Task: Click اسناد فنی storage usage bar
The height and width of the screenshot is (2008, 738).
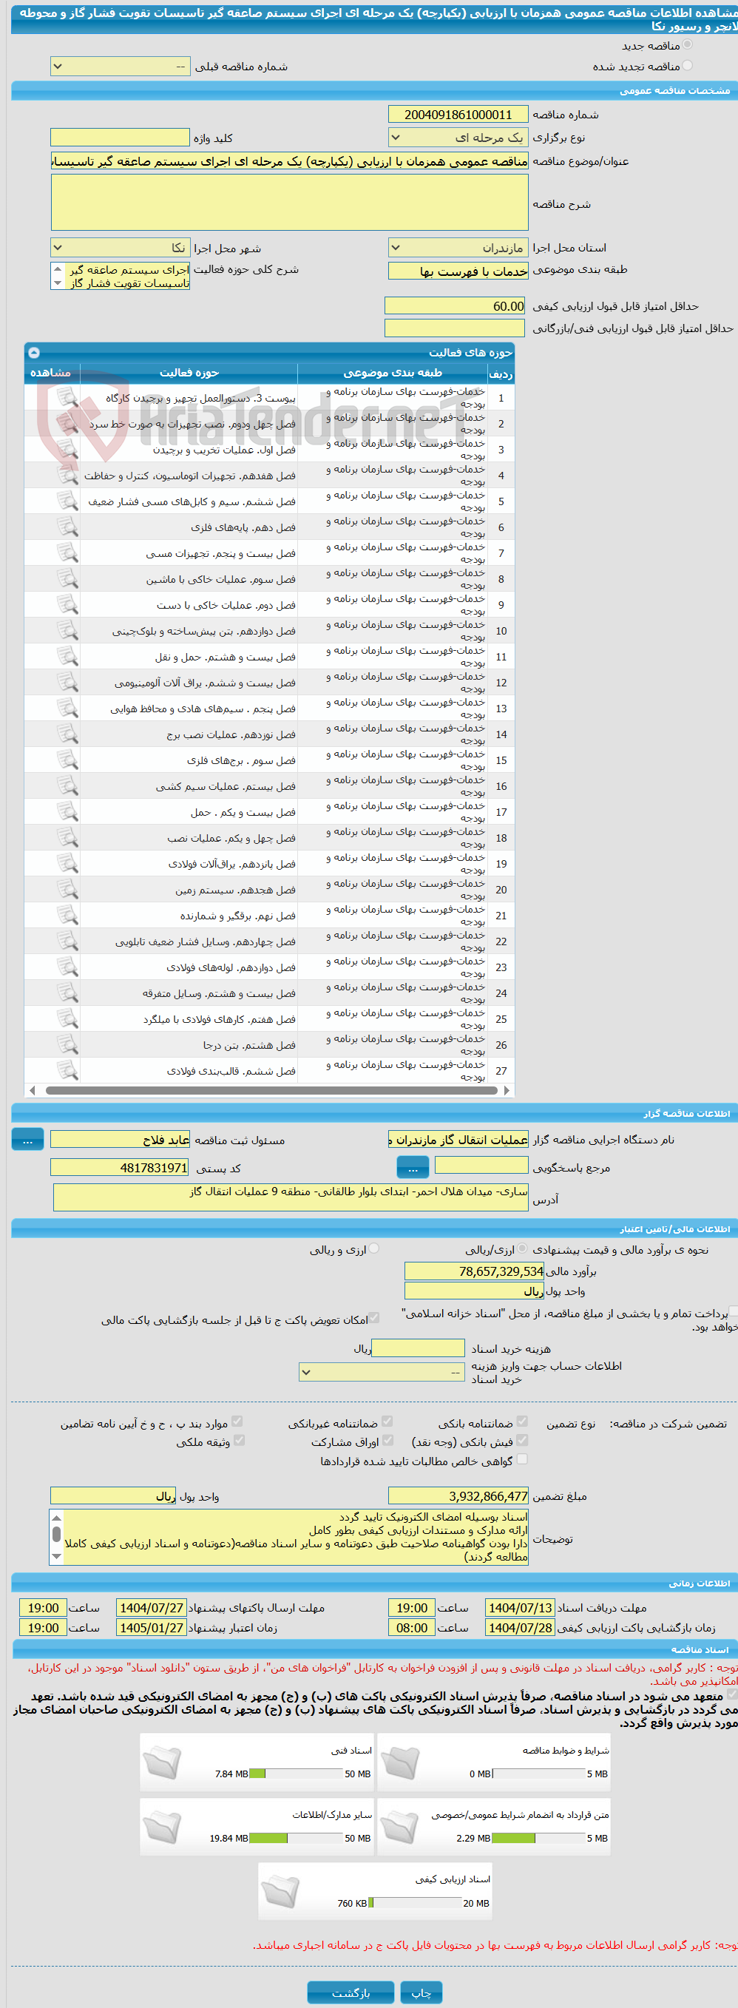Action: (296, 1774)
